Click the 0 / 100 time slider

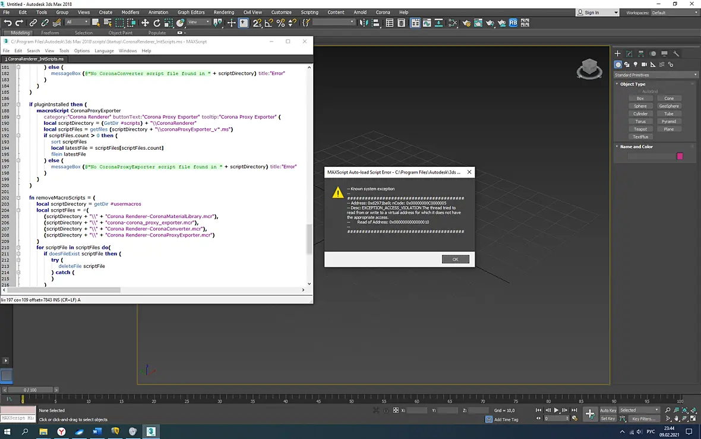point(30,390)
